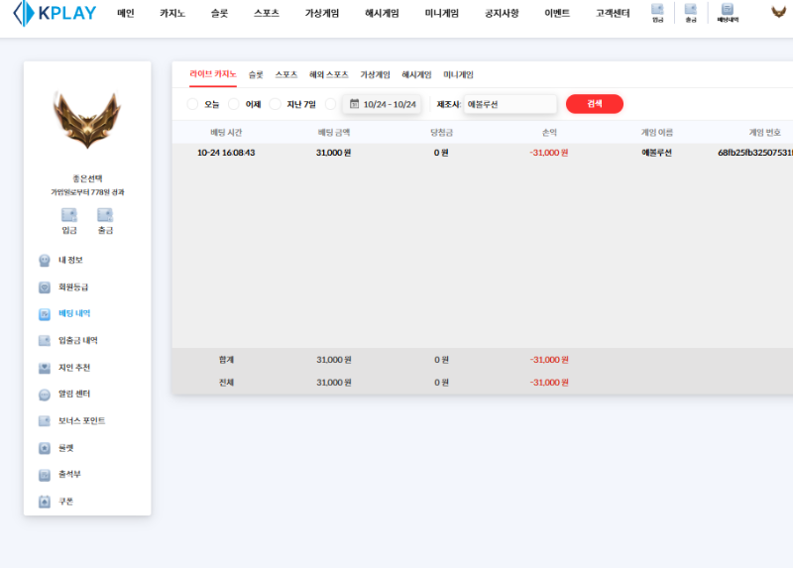Open 쿠폰 in the sidebar

[x=65, y=502]
